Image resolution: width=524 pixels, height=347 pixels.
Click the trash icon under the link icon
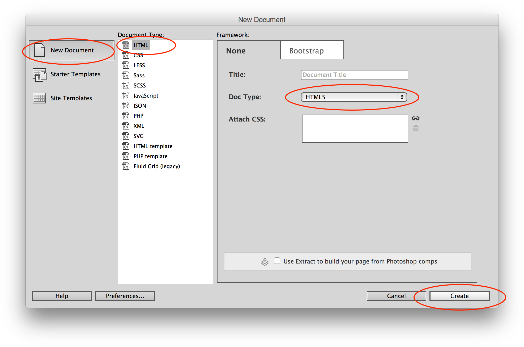point(416,129)
